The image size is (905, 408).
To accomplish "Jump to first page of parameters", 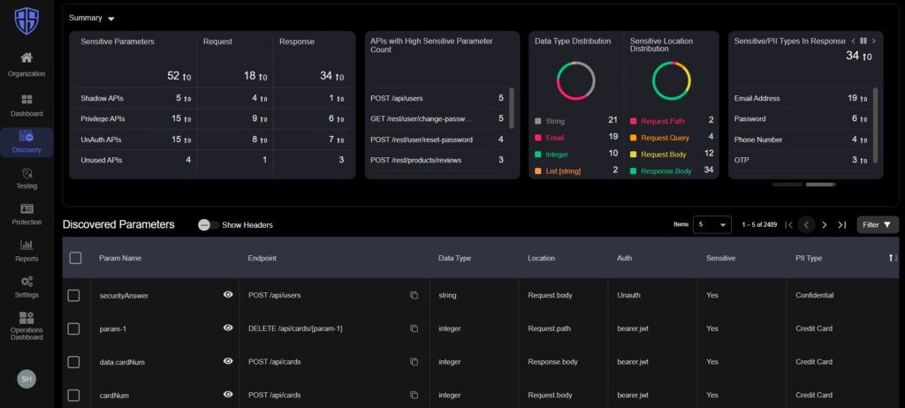I will (x=789, y=224).
